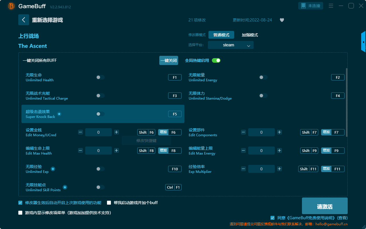Click the 增加 F6 increase money hotkey

[x=170, y=132]
